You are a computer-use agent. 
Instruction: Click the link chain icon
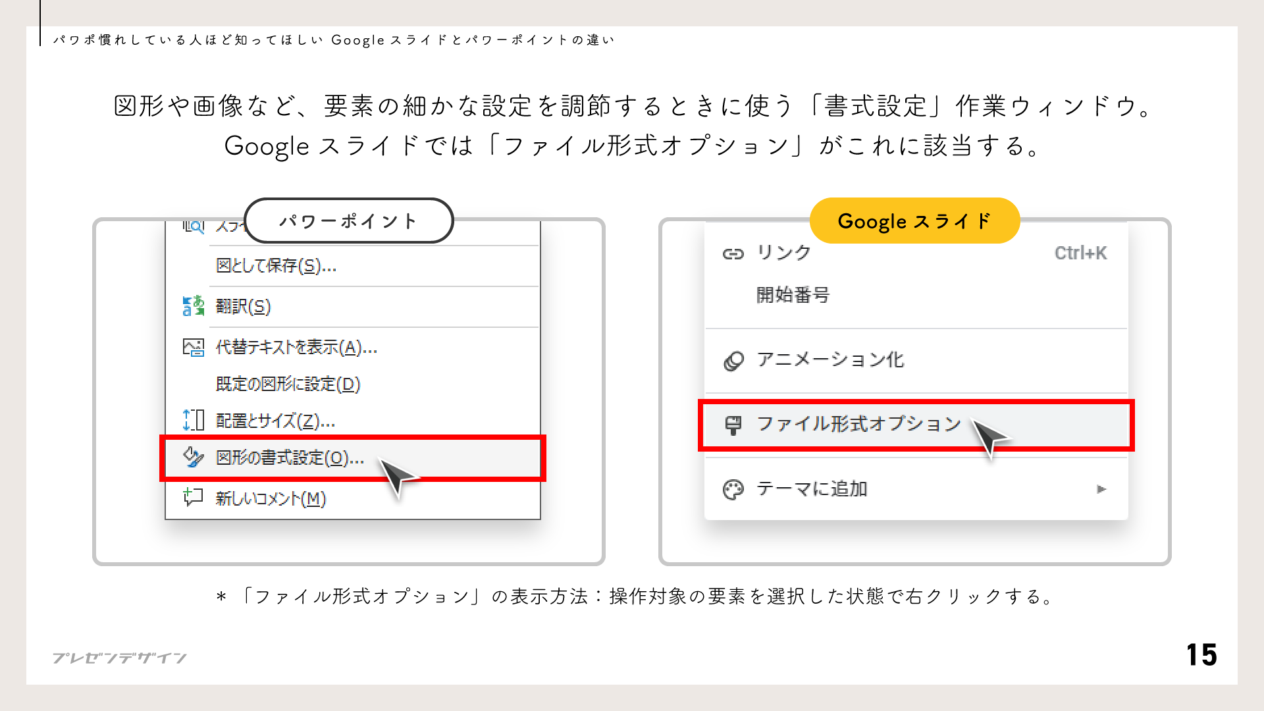733,253
